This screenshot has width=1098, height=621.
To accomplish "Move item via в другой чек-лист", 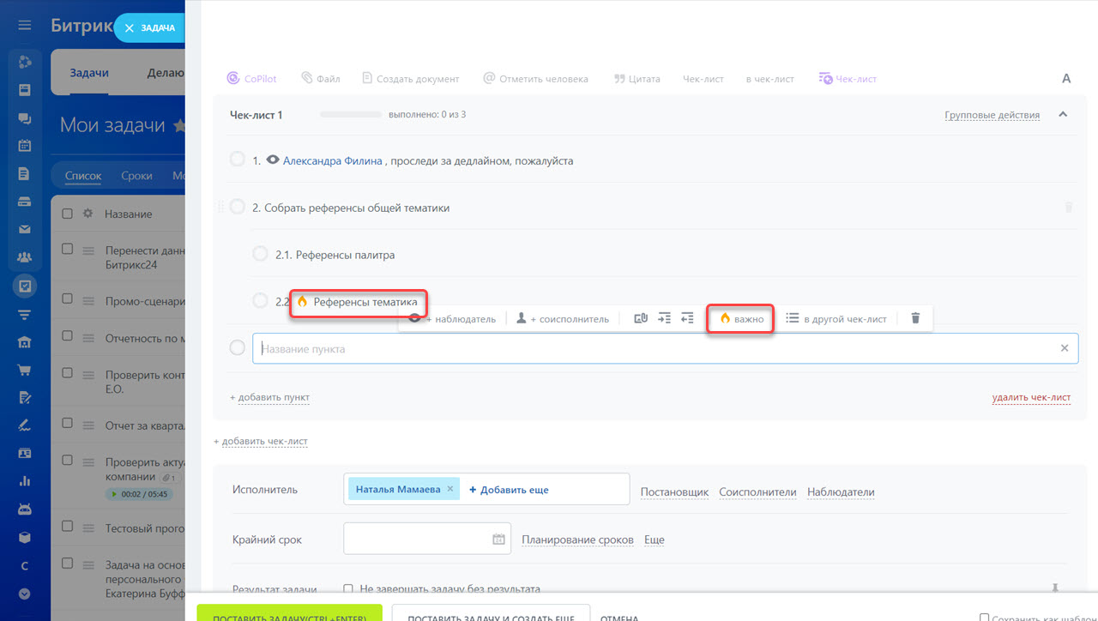I will (836, 319).
